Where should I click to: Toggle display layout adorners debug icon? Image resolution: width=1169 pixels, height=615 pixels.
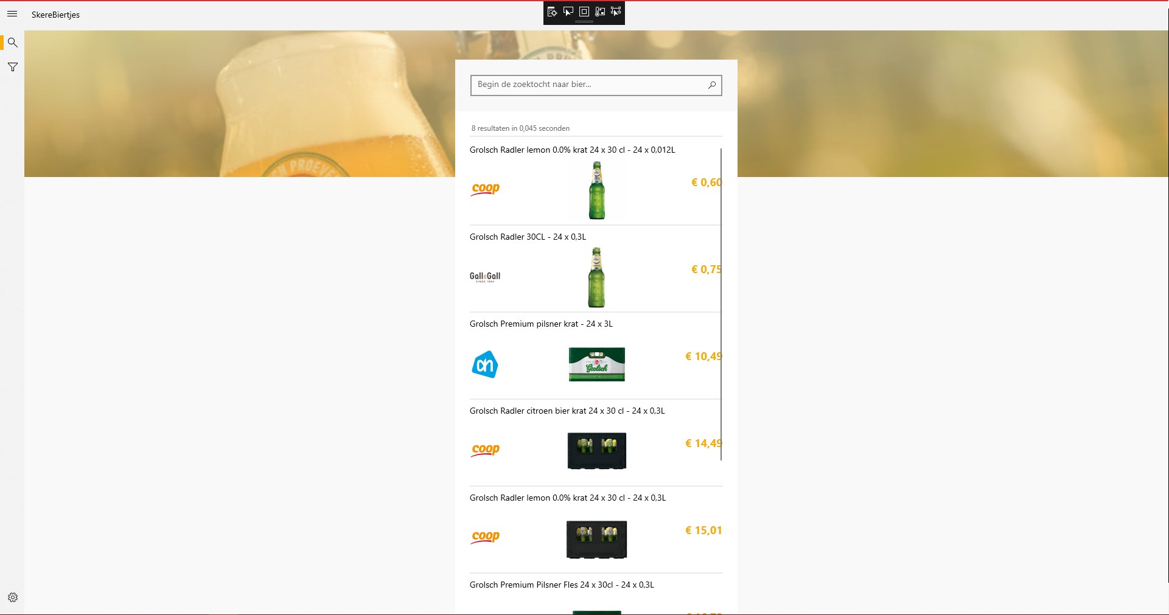[584, 12]
